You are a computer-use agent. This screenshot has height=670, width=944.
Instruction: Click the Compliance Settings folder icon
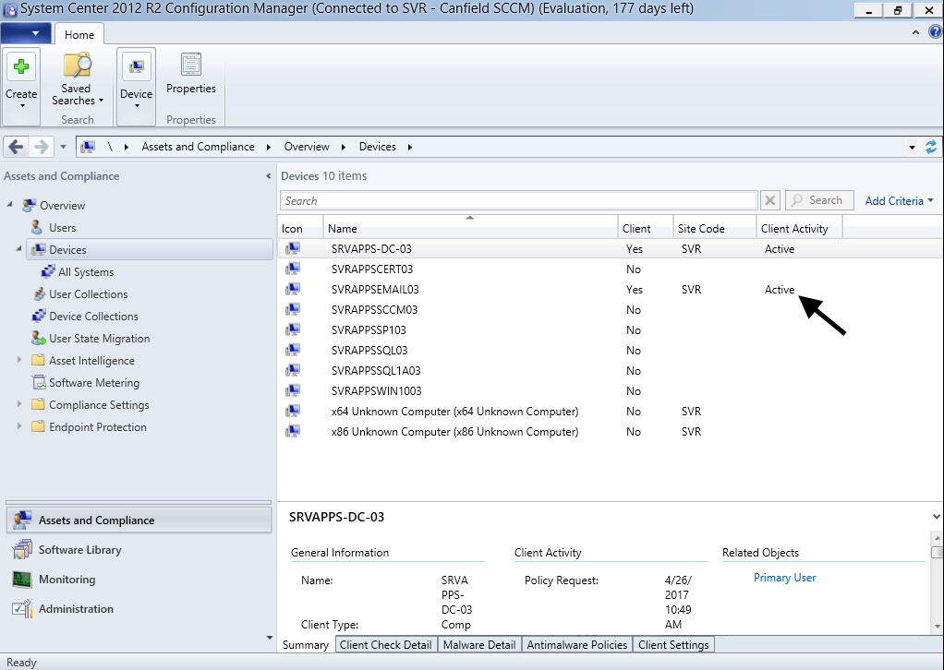38,404
